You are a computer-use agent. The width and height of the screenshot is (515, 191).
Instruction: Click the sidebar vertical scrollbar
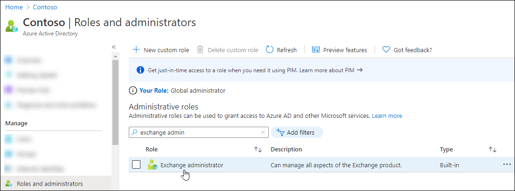[x=115, y=102]
